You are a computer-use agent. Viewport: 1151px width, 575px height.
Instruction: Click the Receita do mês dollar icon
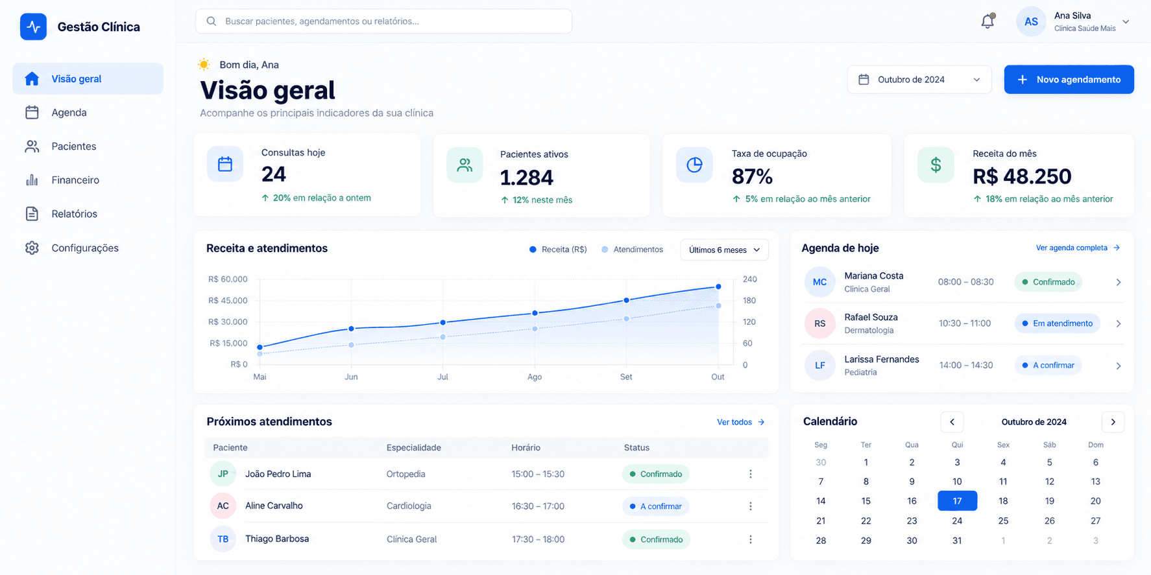[x=936, y=165]
